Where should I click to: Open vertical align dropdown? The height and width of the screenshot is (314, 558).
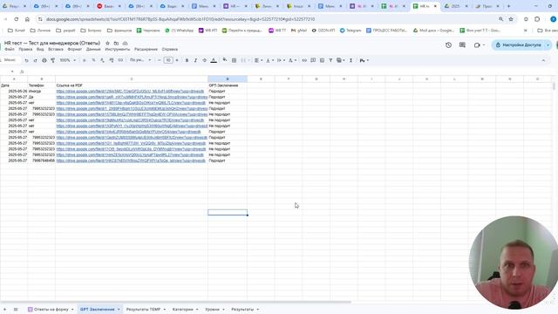point(269,60)
